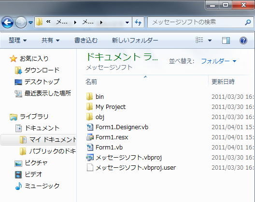Toggle the preview pane icon
Viewport: 255px width, 202px height.
pyautogui.click(x=226, y=40)
